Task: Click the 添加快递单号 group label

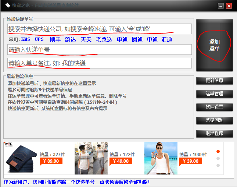Action: tap(20, 19)
